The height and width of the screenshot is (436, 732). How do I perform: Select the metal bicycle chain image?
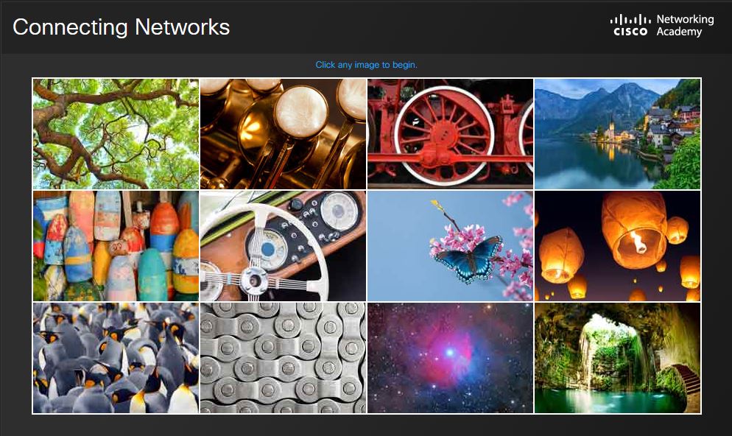[283, 358]
